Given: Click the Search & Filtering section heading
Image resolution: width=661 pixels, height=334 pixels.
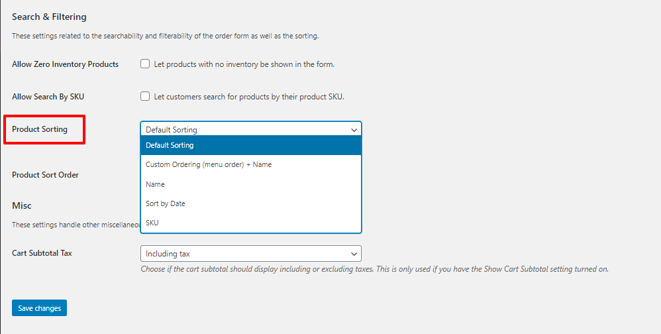Looking at the screenshot, I should 49,17.
